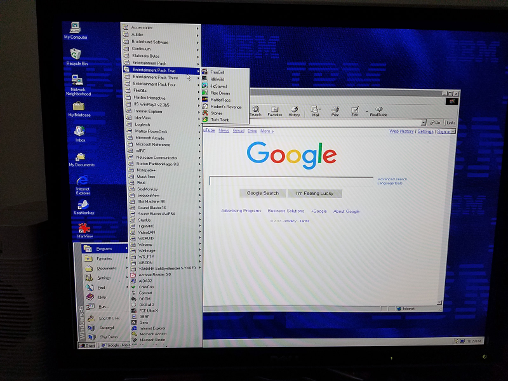508x381 pixels.
Task: Select the Network Neighborhood desktop icon
Action: click(x=78, y=85)
